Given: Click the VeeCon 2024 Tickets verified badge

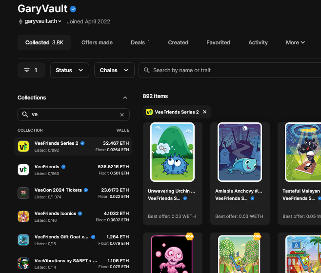Looking at the screenshot, I should point(86,190).
